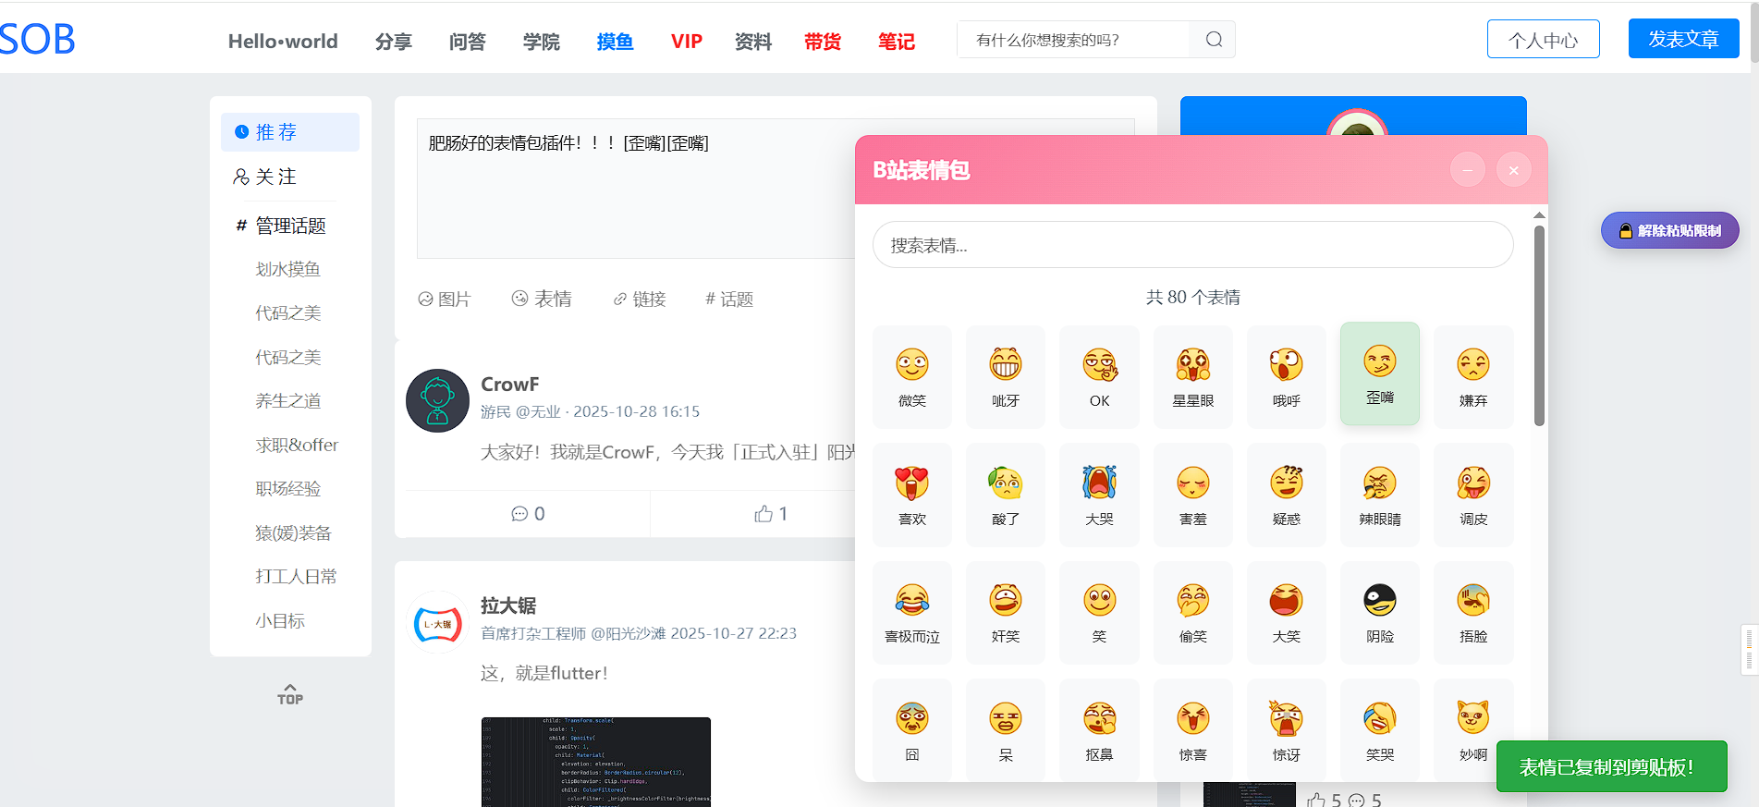Click the 喜欢 heart-eyes emoji

coord(911,495)
